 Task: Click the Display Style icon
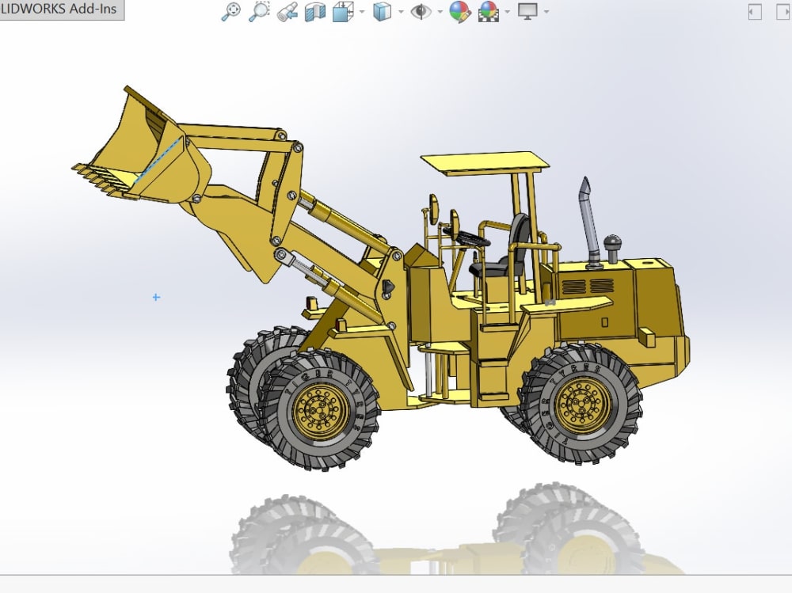click(383, 12)
